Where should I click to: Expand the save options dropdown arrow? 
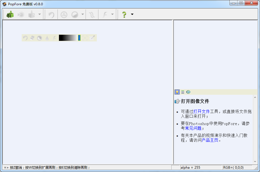(40, 14)
